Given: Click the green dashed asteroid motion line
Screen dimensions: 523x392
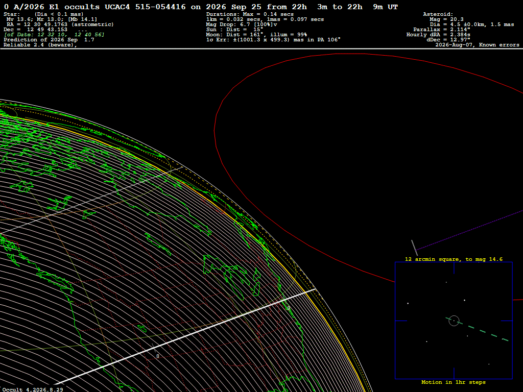Looking at the screenshot, I should (478, 329).
